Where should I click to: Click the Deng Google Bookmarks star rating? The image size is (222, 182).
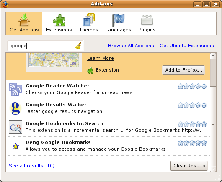pyautogui.click(x=192, y=143)
